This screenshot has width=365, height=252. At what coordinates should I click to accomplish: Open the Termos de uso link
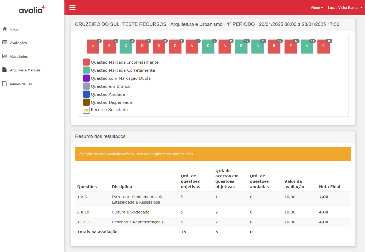[x=21, y=84]
